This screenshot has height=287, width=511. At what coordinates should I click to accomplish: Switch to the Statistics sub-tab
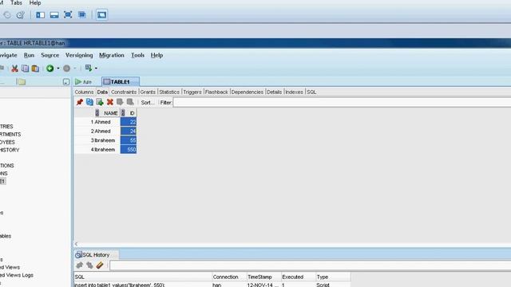click(169, 92)
